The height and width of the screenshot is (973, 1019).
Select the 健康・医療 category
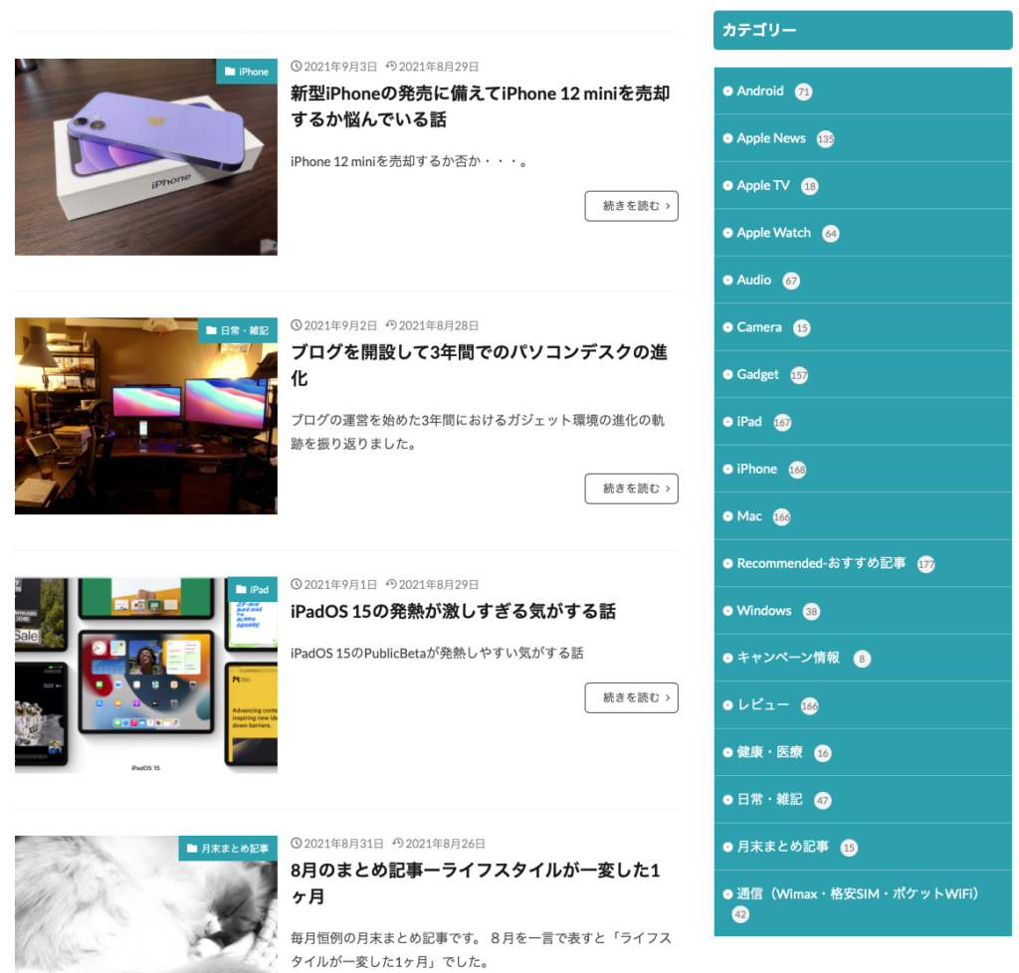[x=863, y=753]
